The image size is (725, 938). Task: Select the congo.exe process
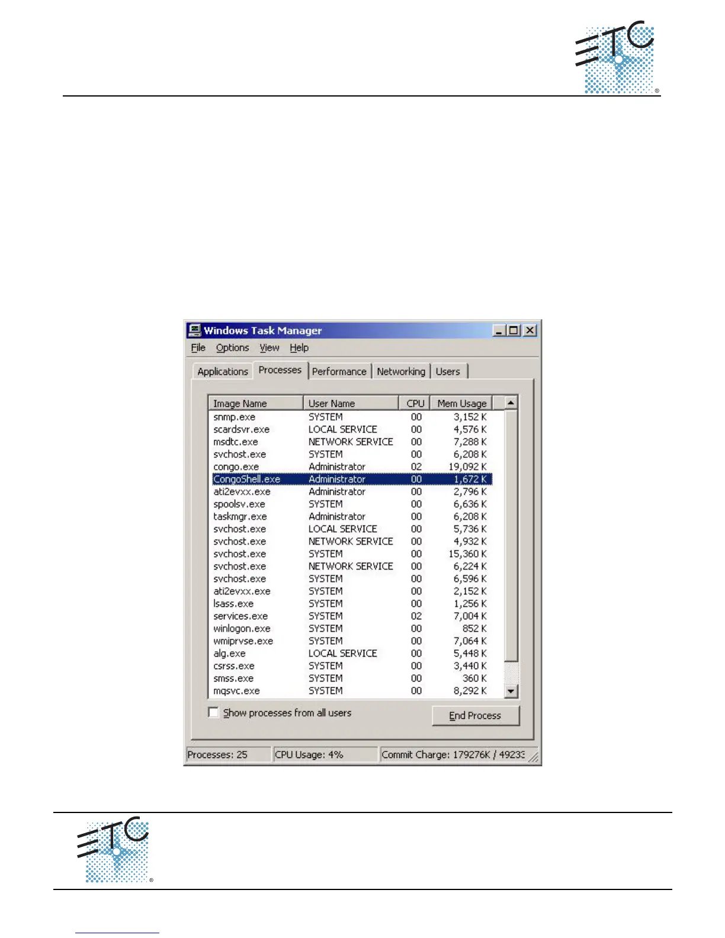tap(351, 467)
